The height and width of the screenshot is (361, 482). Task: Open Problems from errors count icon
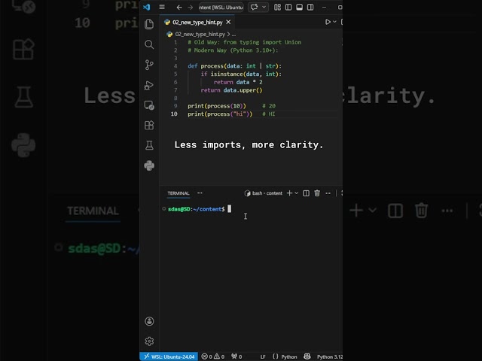(x=207, y=356)
